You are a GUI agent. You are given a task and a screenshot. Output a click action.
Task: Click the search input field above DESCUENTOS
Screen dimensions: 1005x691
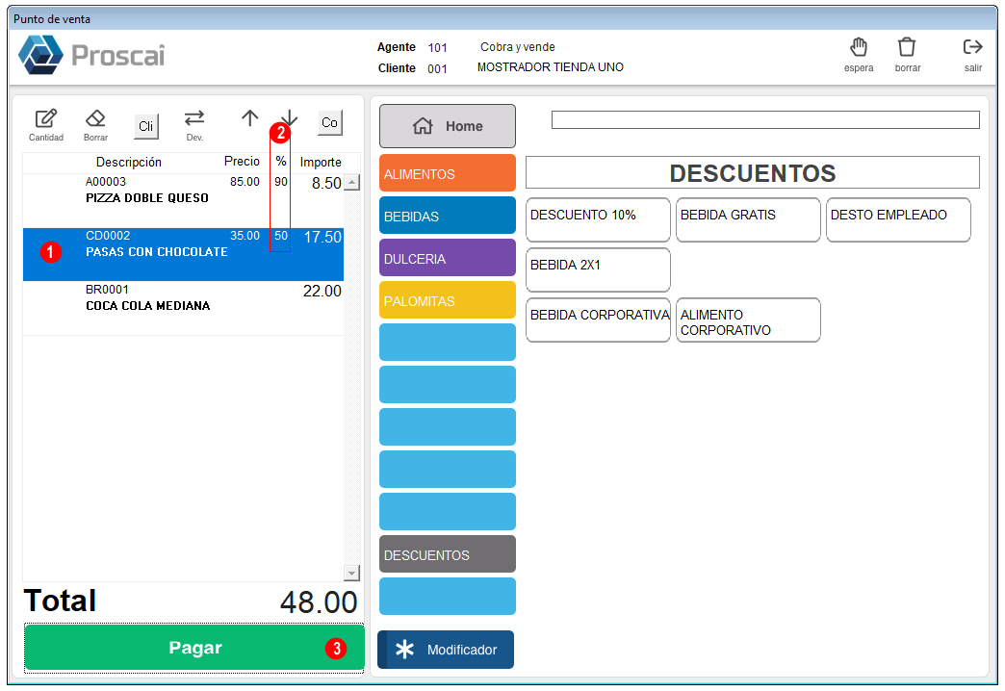click(x=765, y=120)
